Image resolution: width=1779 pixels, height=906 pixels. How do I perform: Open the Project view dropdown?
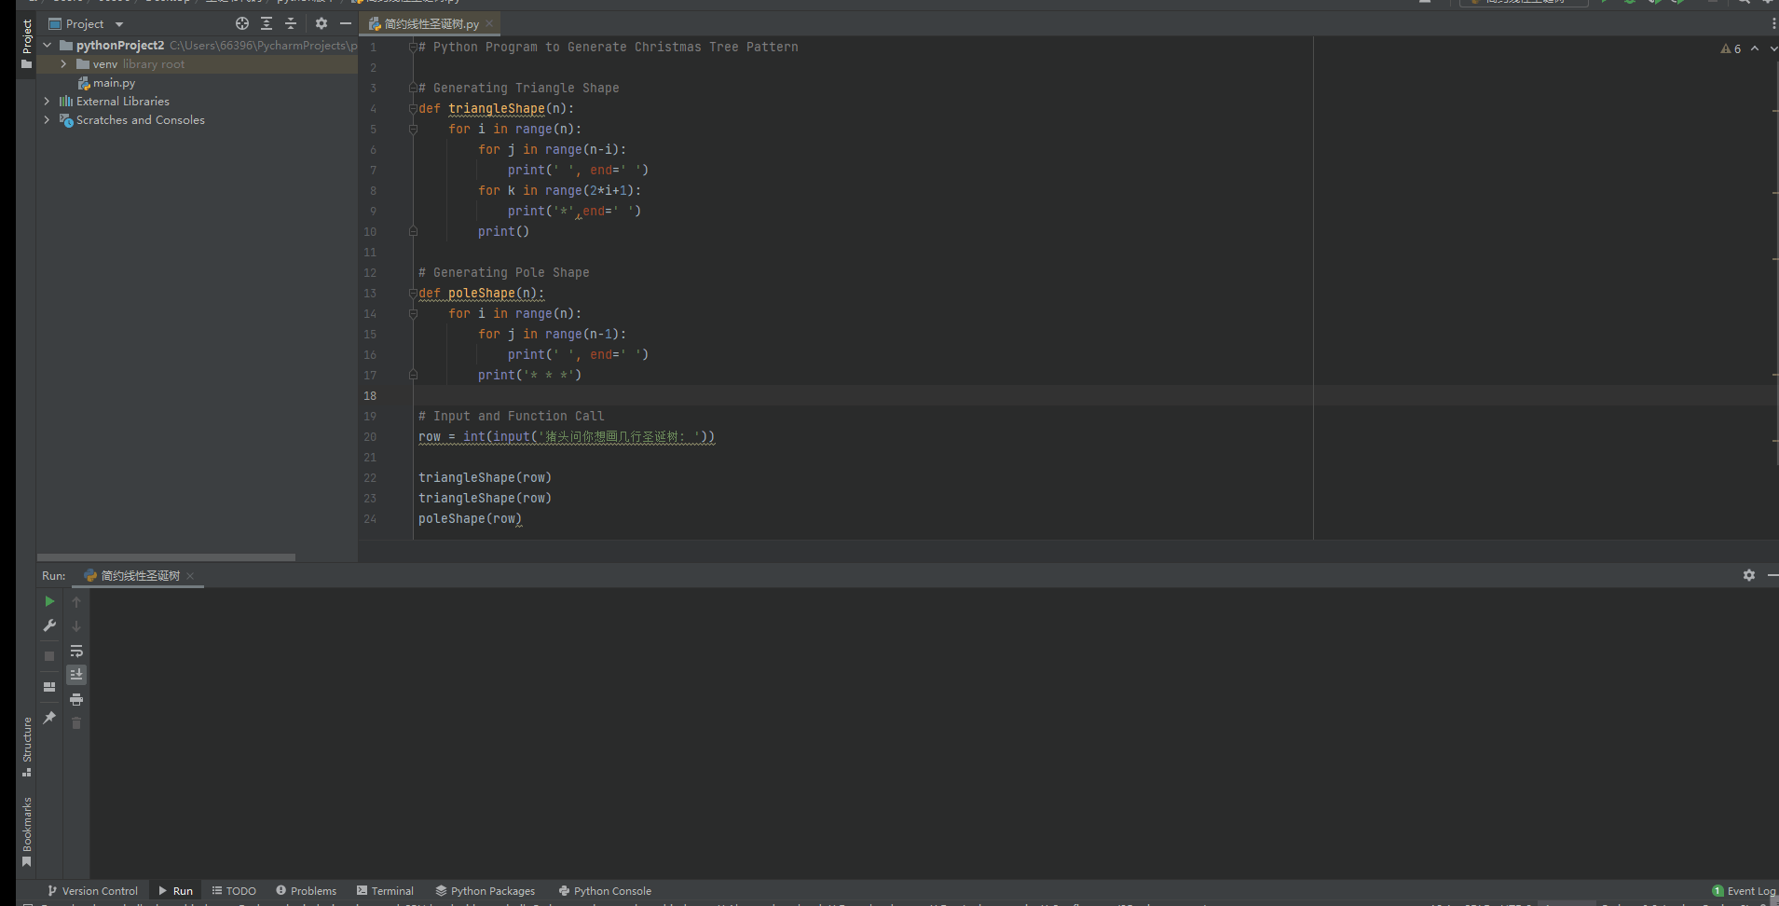point(118,24)
